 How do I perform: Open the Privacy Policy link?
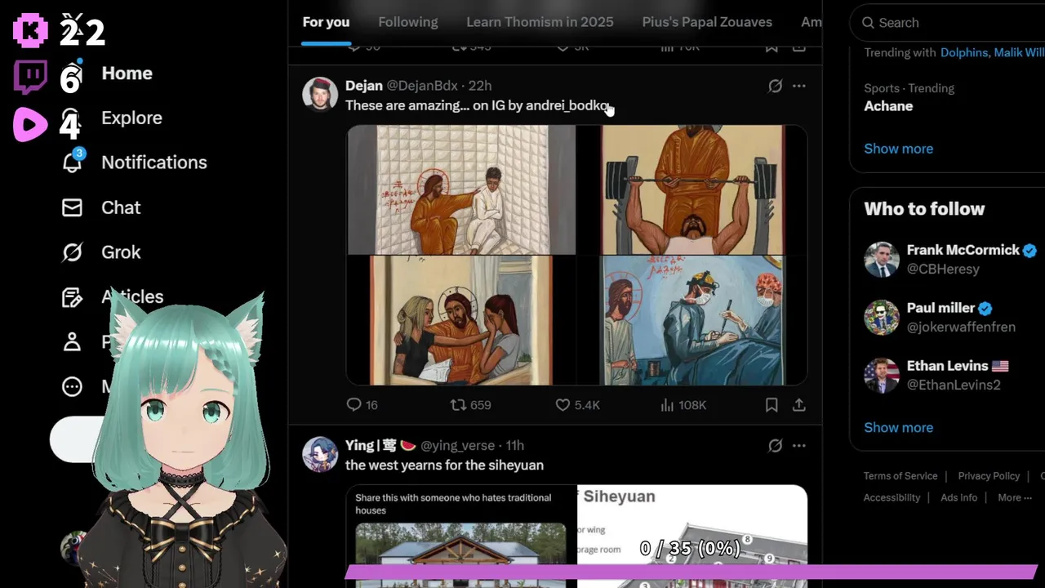pos(989,476)
